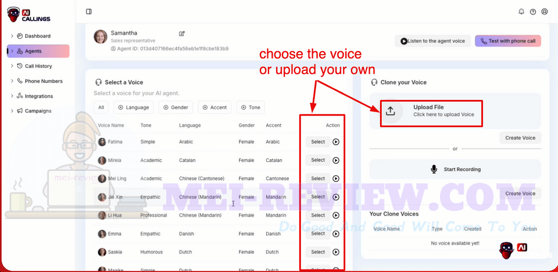Click Start Recording
558x272 pixels.
coord(455,170)
